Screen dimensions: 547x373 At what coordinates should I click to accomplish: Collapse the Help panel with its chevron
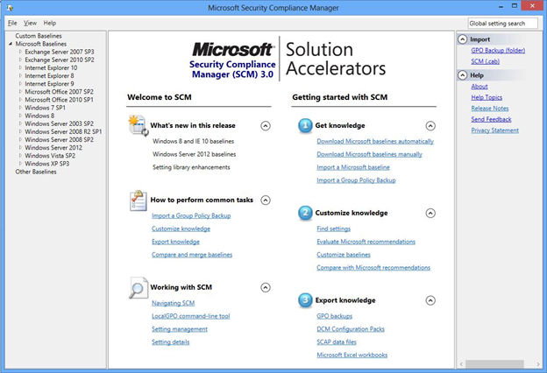[x=463, y=75]
